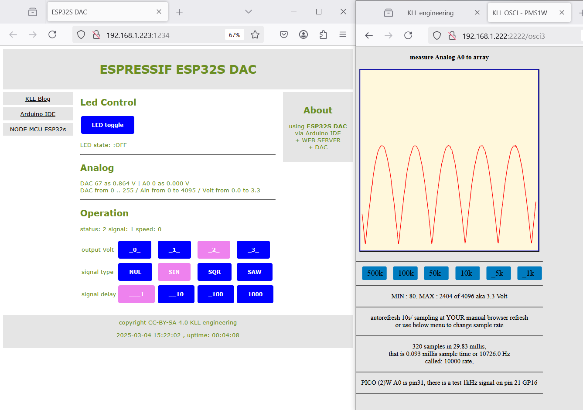Click the oscilloscope waveform graph
Screen dimensions: 583x410
pos(449,160)
